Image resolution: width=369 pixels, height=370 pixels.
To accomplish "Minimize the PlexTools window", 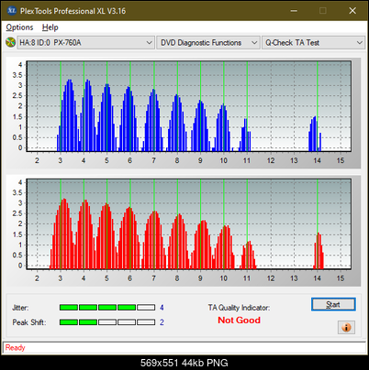I will pos(294,11).
